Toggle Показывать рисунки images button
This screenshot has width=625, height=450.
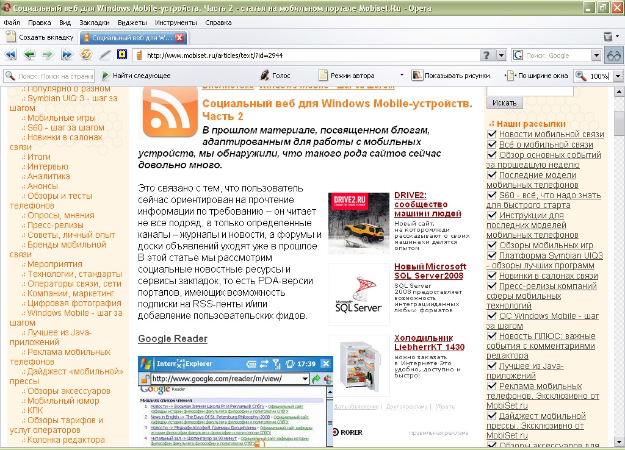pyautogui.click(x=451, y=76)
